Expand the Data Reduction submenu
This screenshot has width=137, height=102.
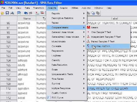pos(67,65)
